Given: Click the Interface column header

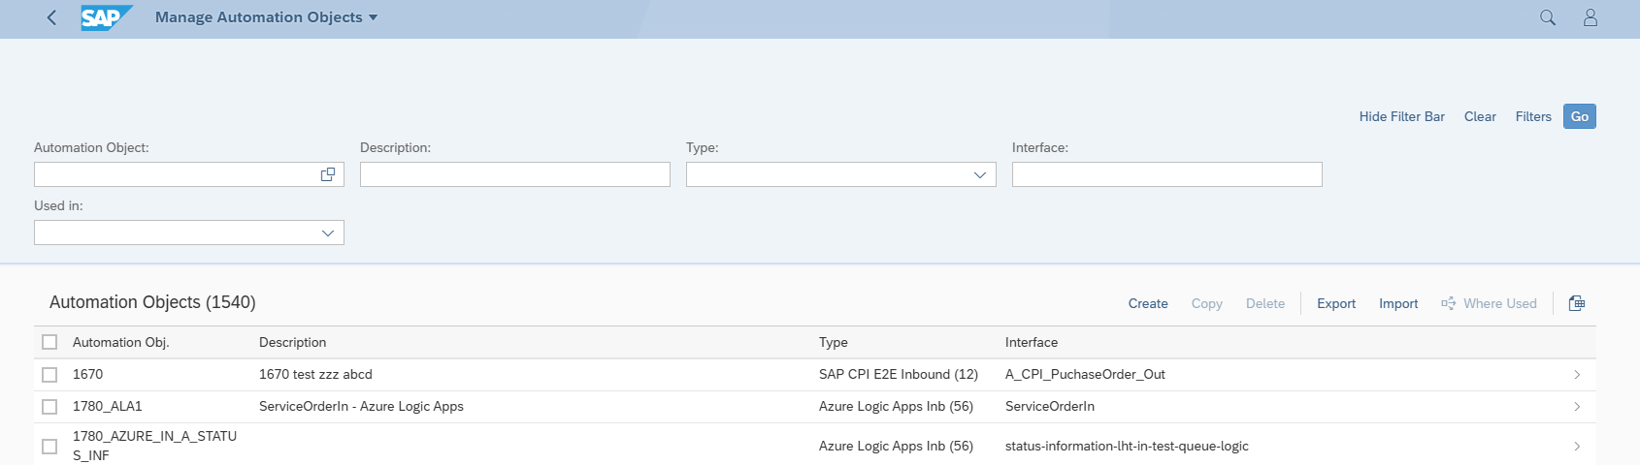Looking at the screenshot, I should [1032, 342].
